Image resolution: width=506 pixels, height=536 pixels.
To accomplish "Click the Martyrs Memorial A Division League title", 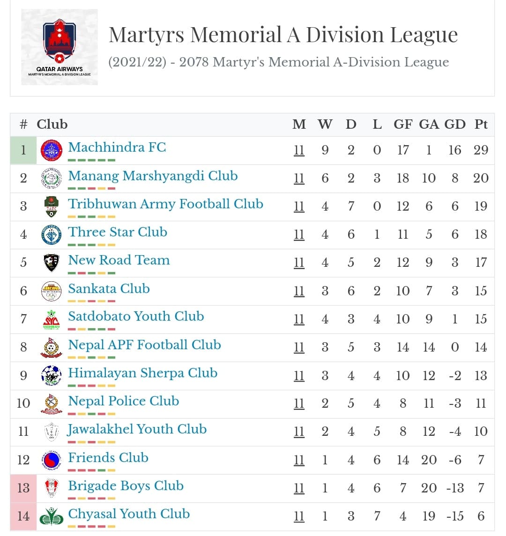I will point(283,35).
